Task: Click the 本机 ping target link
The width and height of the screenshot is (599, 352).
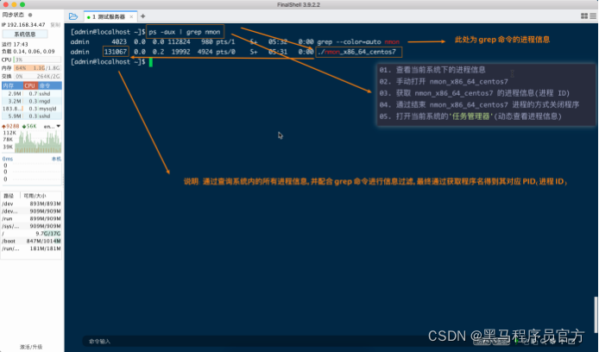Action: click(57, 159)
